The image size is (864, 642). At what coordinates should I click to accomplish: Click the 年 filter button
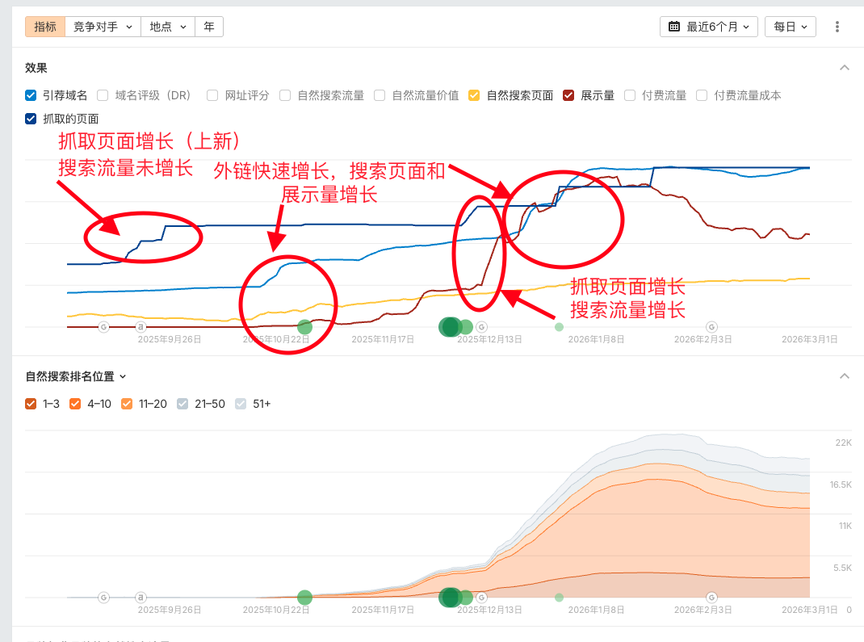click(209, 27)
